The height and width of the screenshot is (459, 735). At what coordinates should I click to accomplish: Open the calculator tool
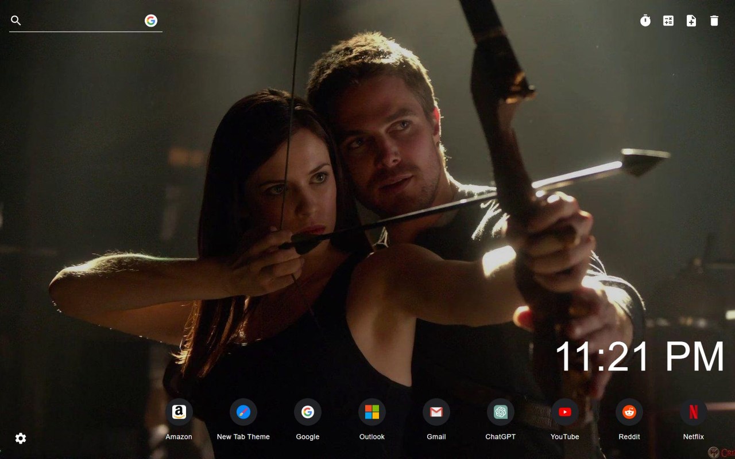(668, 21)
